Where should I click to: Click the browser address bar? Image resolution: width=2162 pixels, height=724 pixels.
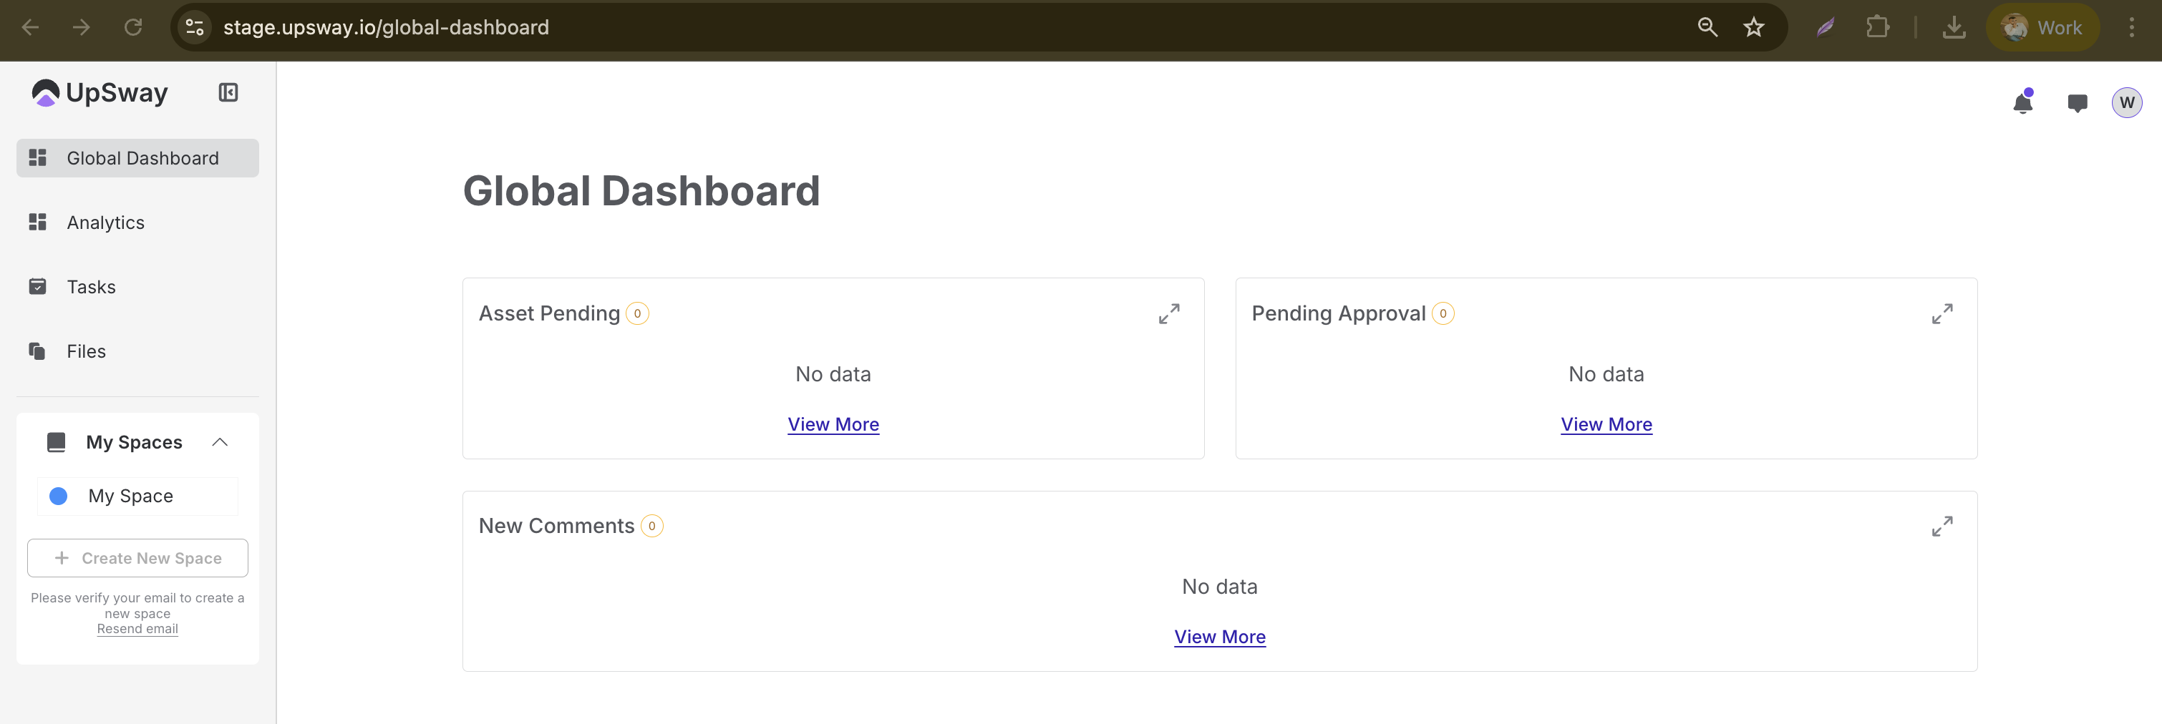(924, 28)
